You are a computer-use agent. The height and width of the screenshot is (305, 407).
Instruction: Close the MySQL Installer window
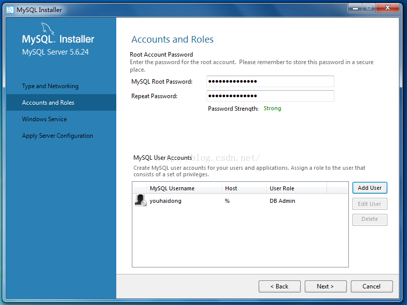[387, 8]
